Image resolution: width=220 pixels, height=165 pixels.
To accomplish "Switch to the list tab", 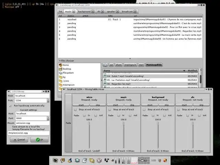I will [60, 11].
